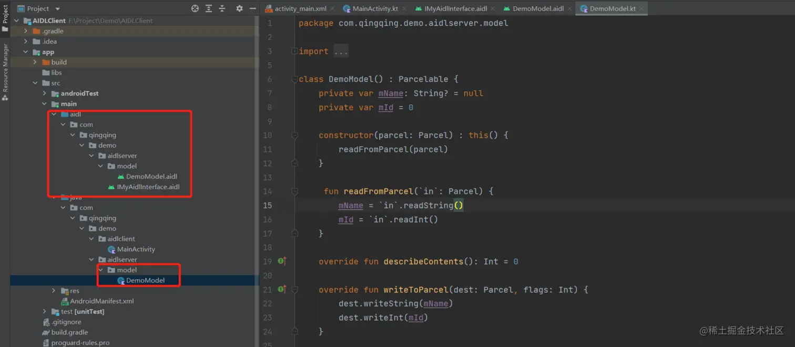
Task: Select the proguard-rules.pro file
Action: pyautogui.click(x=80, y=342)
